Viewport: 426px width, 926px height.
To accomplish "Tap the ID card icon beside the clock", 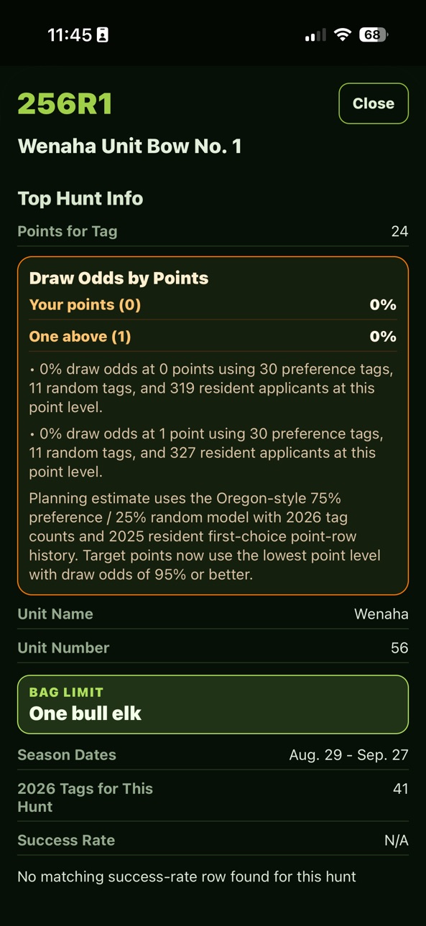I will pyautogui.click(x=103, y=35).
